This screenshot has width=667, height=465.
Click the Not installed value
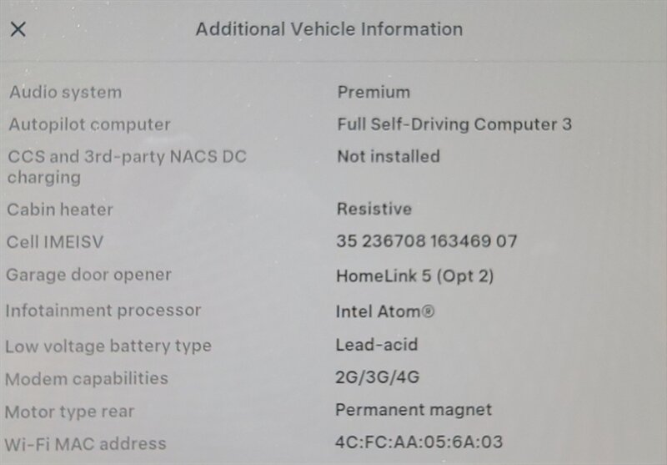click(x=389, y=156)
